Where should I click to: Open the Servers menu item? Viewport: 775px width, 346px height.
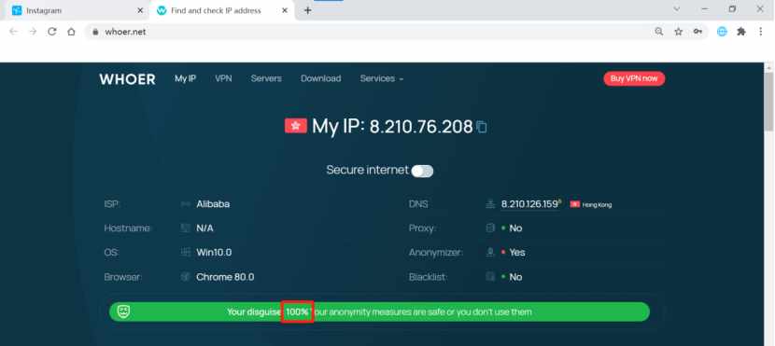point(266,78)
